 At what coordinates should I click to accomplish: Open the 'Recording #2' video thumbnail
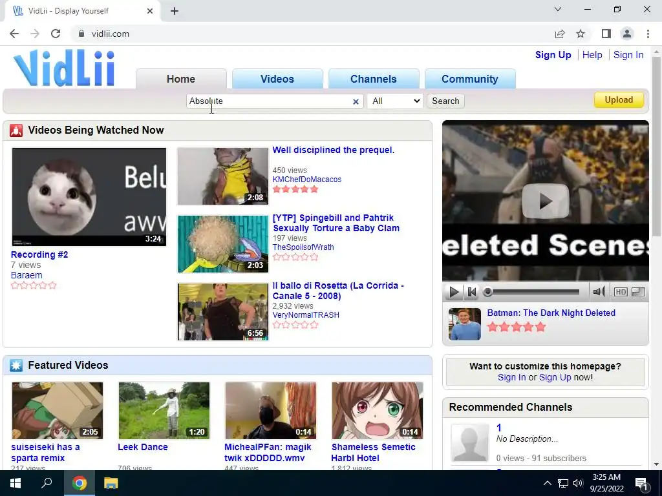click(x=89, y=197)
